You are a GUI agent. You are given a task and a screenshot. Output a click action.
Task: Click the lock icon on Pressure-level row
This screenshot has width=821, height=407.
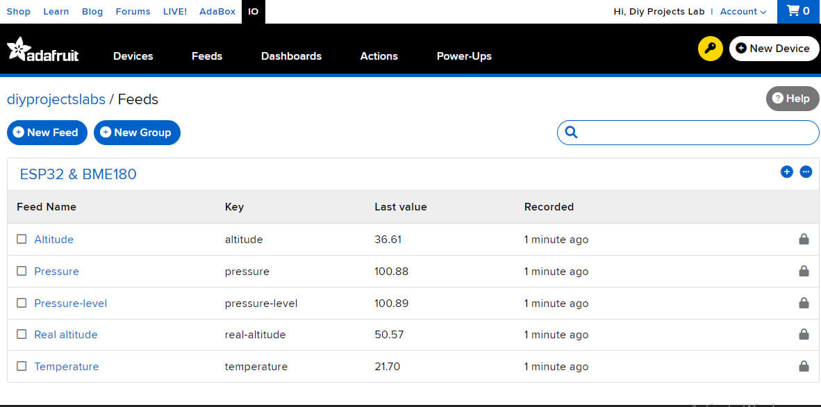click(x=803, y=303)
